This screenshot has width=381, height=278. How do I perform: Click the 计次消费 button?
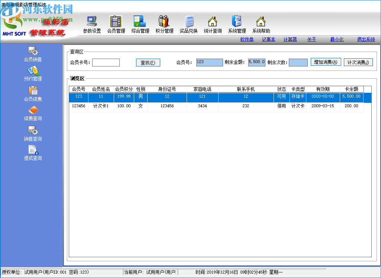tap(358, 62)
